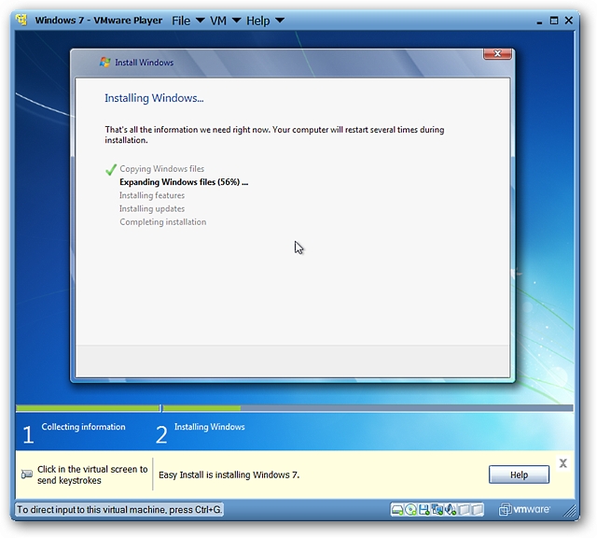Click the 'Collecting information' stage label
Image resolution: width=597 pixels, height=538 pixels.
(83, 427)
